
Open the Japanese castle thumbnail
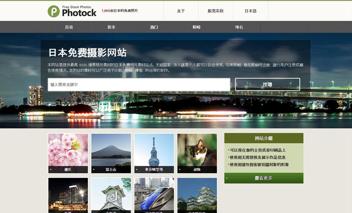click(197, 195)
